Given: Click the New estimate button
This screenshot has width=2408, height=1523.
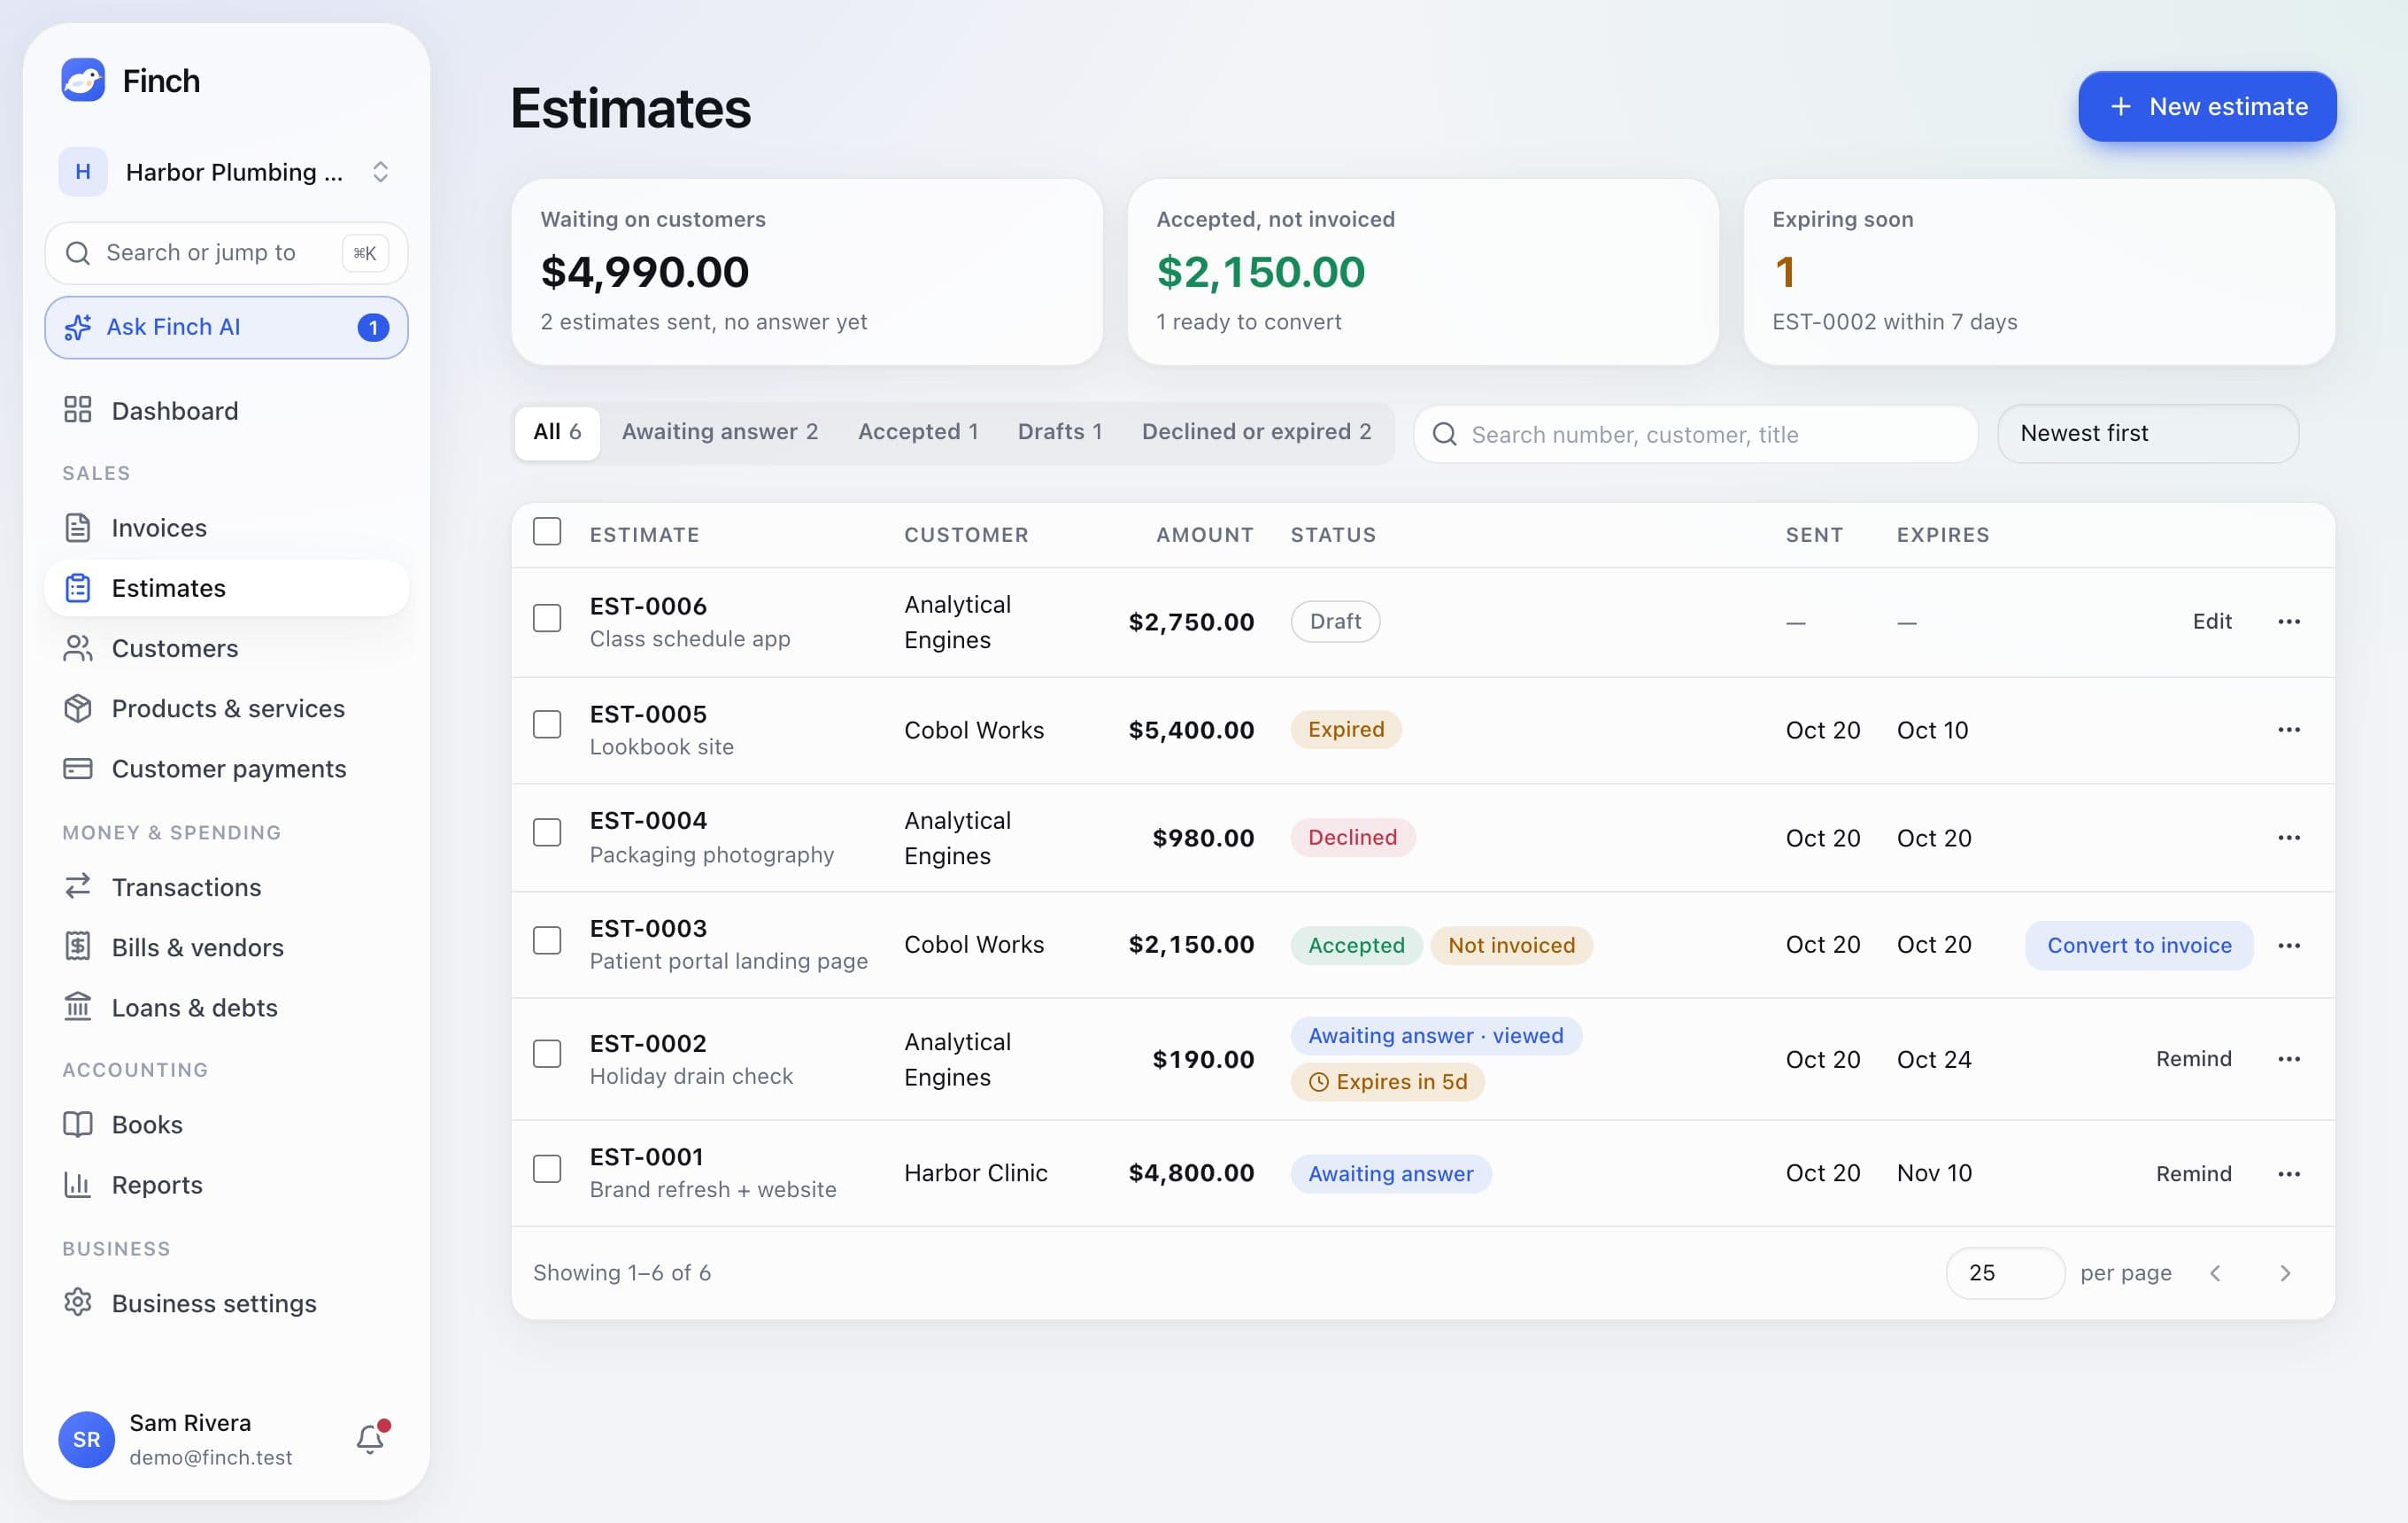Looking at the screenshot, I should coord(2207,106).
